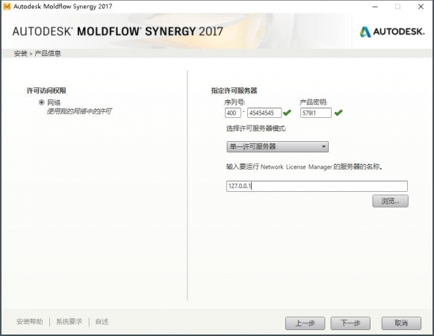Click the 下一步 next button
Image resolution: width=434 pixels, height=336 pixels.
[x=350, y=323]
